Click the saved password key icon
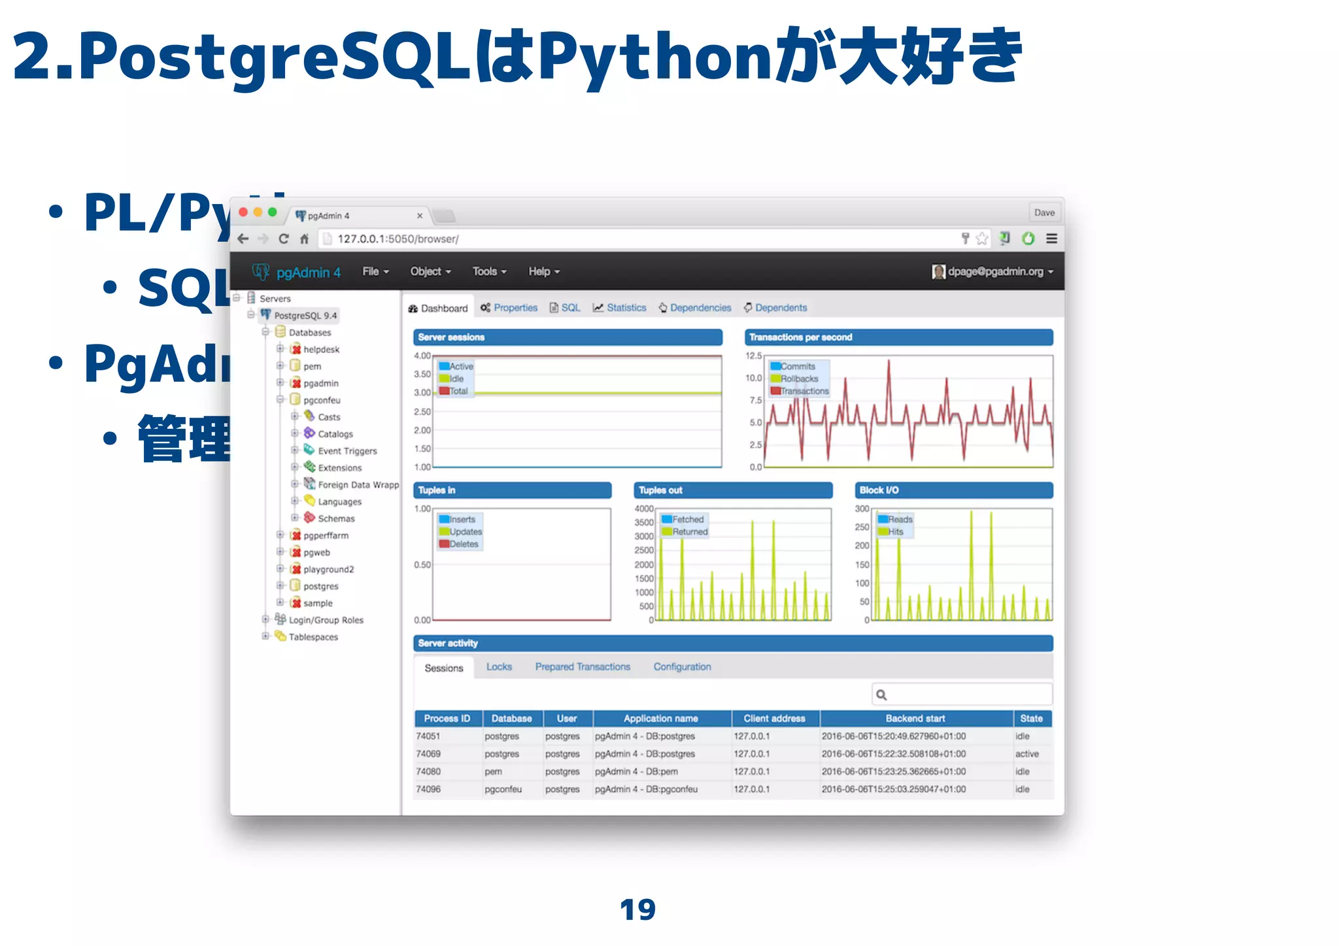Screen dimensions: 1339x946 (965, 239)
